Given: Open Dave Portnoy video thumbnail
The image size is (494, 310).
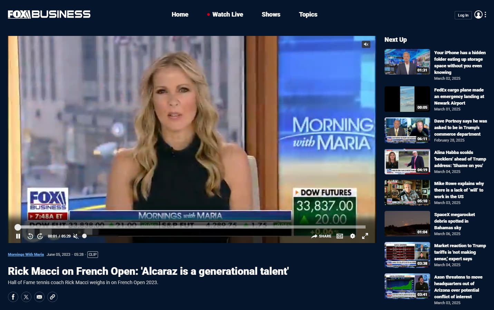Looking at the screenshot, I should (407, 130).
